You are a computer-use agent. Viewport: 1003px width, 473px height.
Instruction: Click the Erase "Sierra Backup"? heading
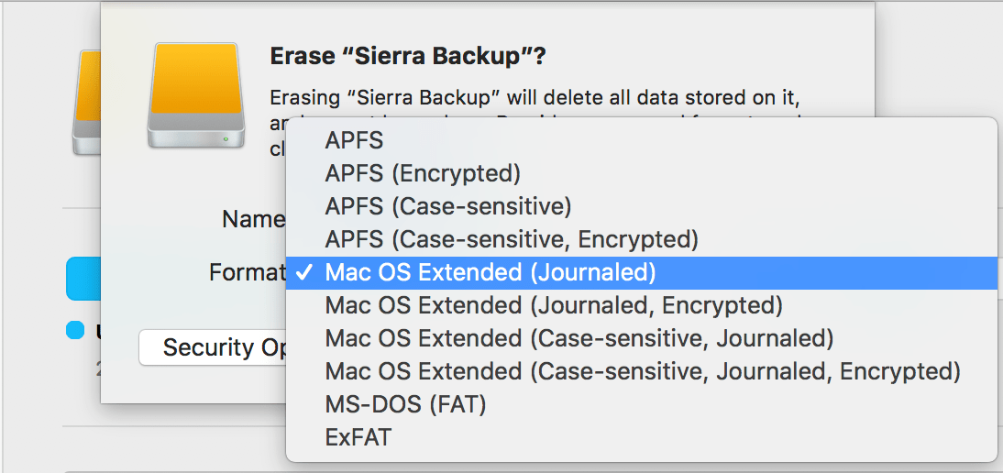tap(408, 57)
